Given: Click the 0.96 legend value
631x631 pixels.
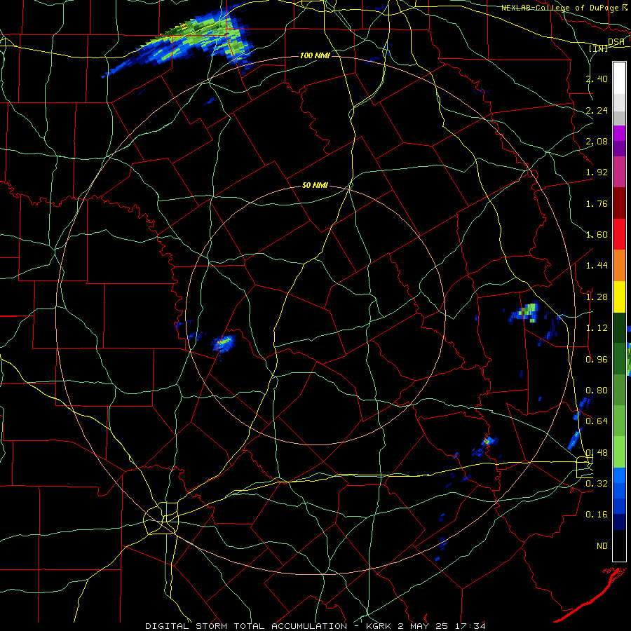Looking at the screenshot, I should (x=597, y=360).
